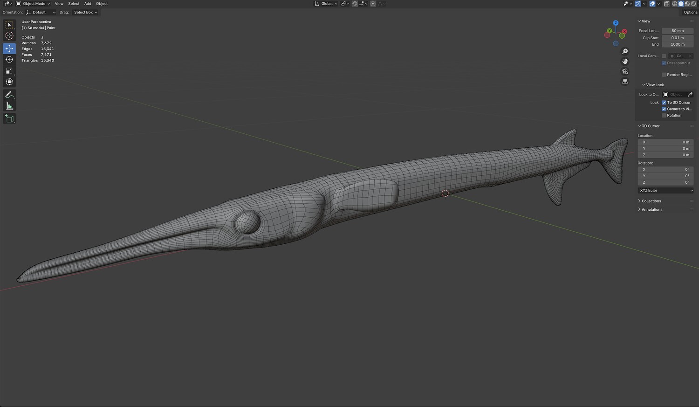Click the 3D Cursor Rotation Y field
The height and width of the screenshot is (407, 699).
(x=665, y=176)
